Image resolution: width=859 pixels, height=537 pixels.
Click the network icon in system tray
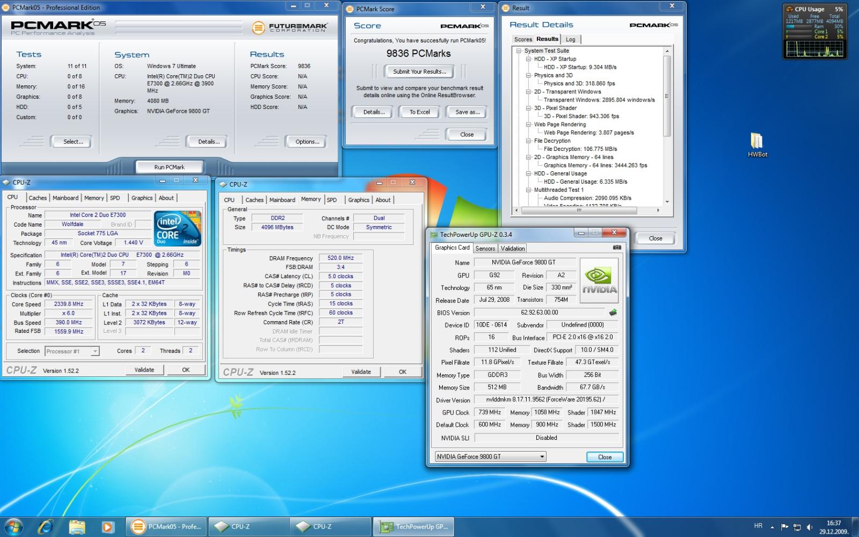pyautogui.click(x=797, y=527)
